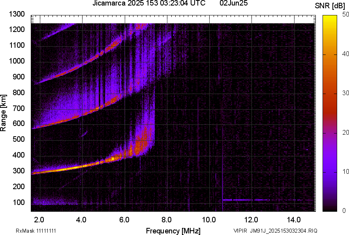349x235 pixels.
Task: Click the range tick label '900'
Action: point(19,77)
